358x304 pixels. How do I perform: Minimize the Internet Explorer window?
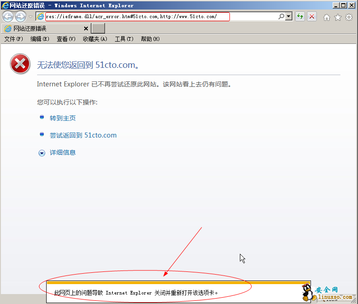tap(336, 5)
